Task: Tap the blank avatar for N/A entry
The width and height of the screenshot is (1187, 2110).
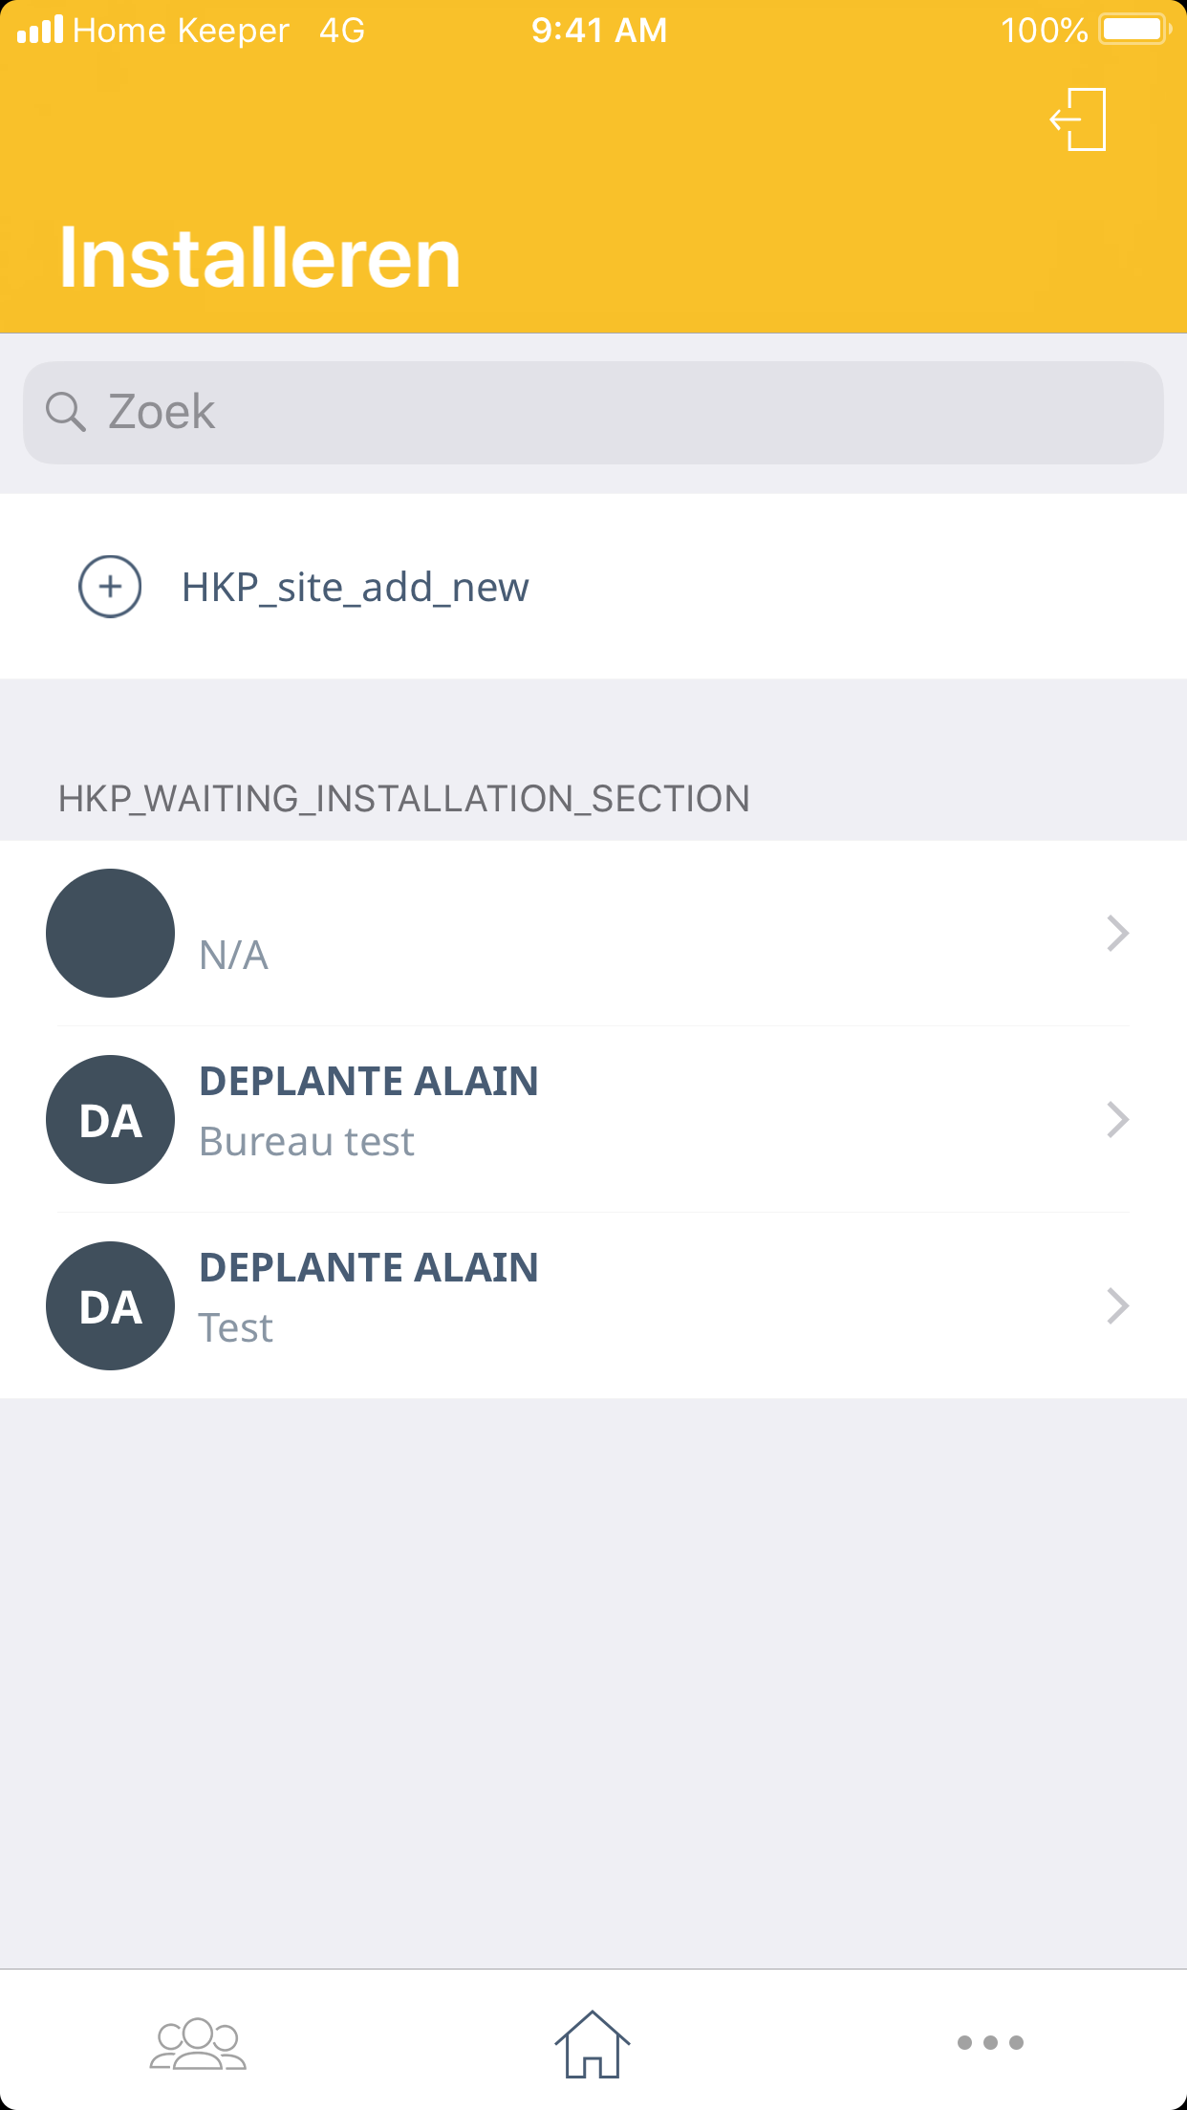Action: pos(110,933)
